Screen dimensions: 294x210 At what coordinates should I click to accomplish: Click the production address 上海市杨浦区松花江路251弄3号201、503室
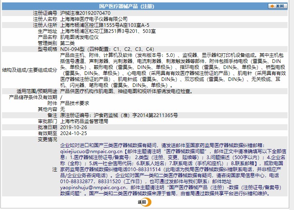pyautogui.click(x=108, y=31)
